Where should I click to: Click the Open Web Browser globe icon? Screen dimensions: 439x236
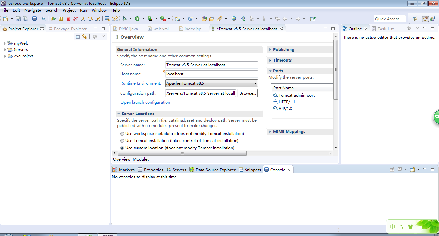(234, 19)
